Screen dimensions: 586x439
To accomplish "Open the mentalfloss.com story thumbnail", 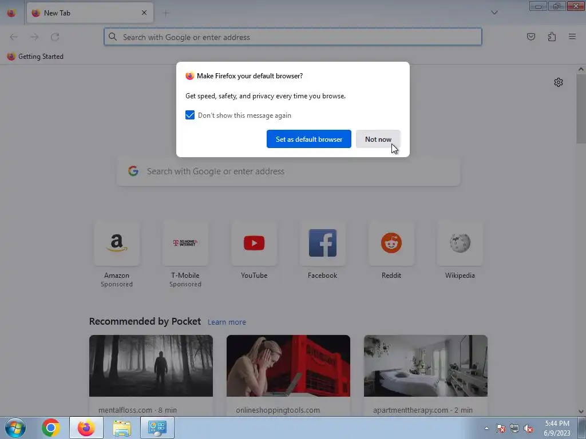I will [151, 366].
